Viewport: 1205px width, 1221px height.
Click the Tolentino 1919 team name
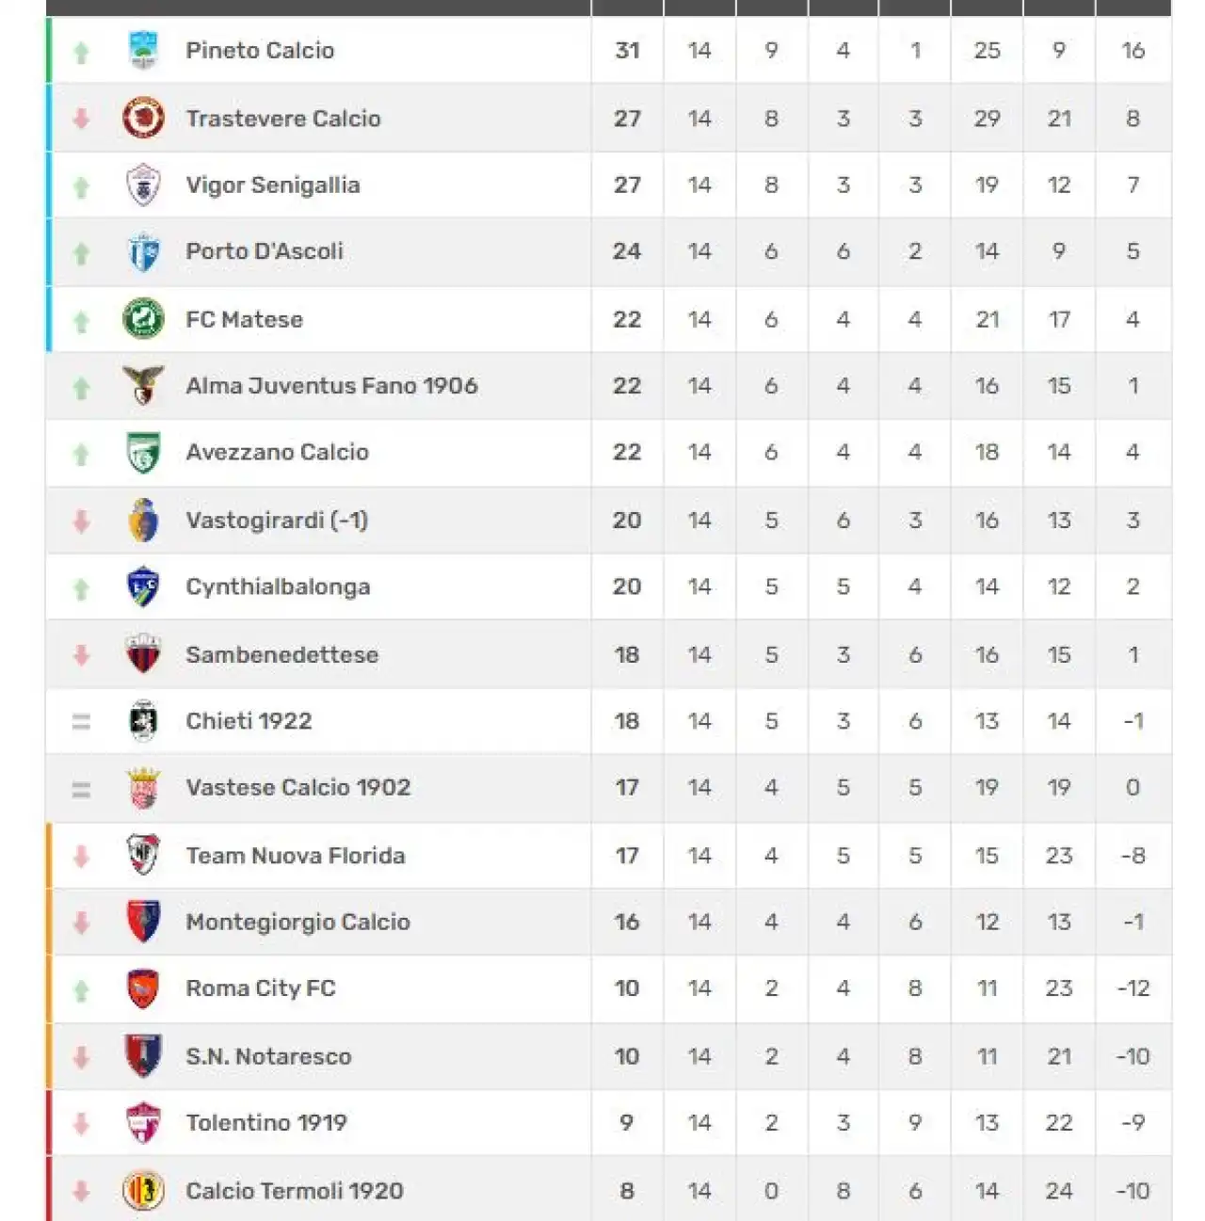coord(266,1122)
